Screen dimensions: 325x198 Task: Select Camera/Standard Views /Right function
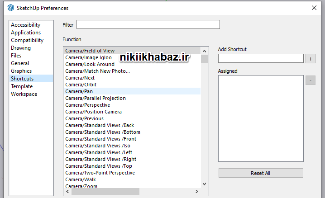coord(132,159)
